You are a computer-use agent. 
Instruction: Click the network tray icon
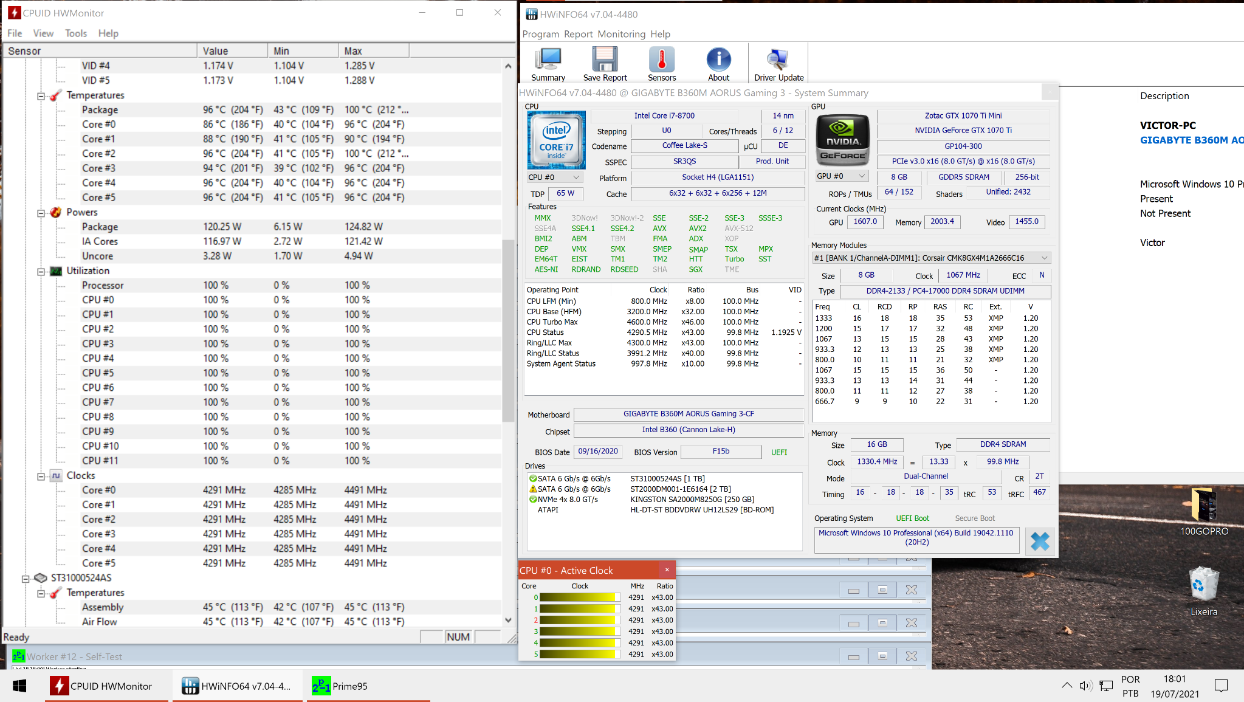[1106, 686]
